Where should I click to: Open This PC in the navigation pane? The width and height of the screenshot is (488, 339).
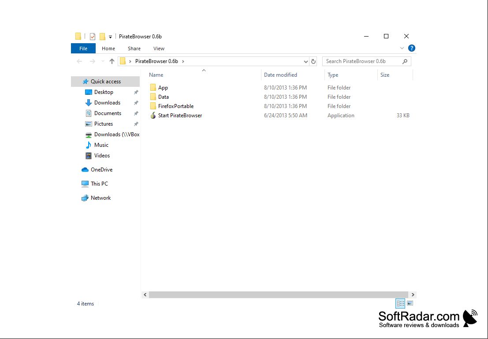(99, 184)
